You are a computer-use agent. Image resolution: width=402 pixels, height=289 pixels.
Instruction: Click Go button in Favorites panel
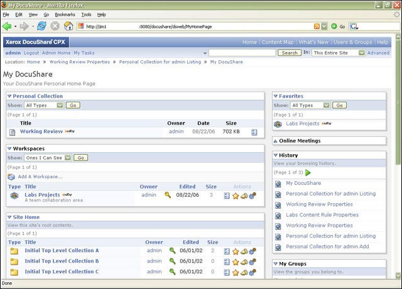(x=339, y=105)
